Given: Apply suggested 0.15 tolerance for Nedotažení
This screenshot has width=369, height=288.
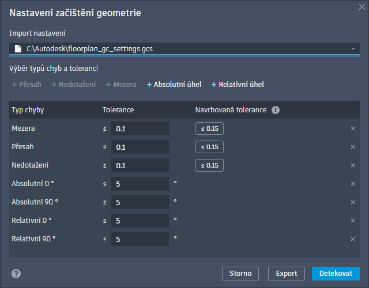Looking at the screenshot, I should pyautogui.click(x=209, y=165).
